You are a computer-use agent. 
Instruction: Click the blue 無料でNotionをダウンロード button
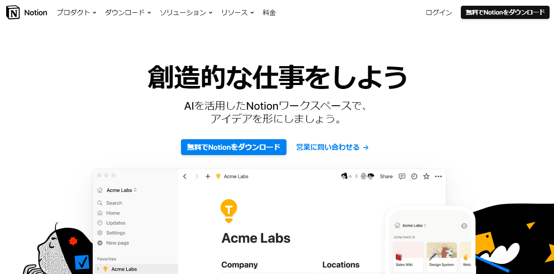coord(234,147)
